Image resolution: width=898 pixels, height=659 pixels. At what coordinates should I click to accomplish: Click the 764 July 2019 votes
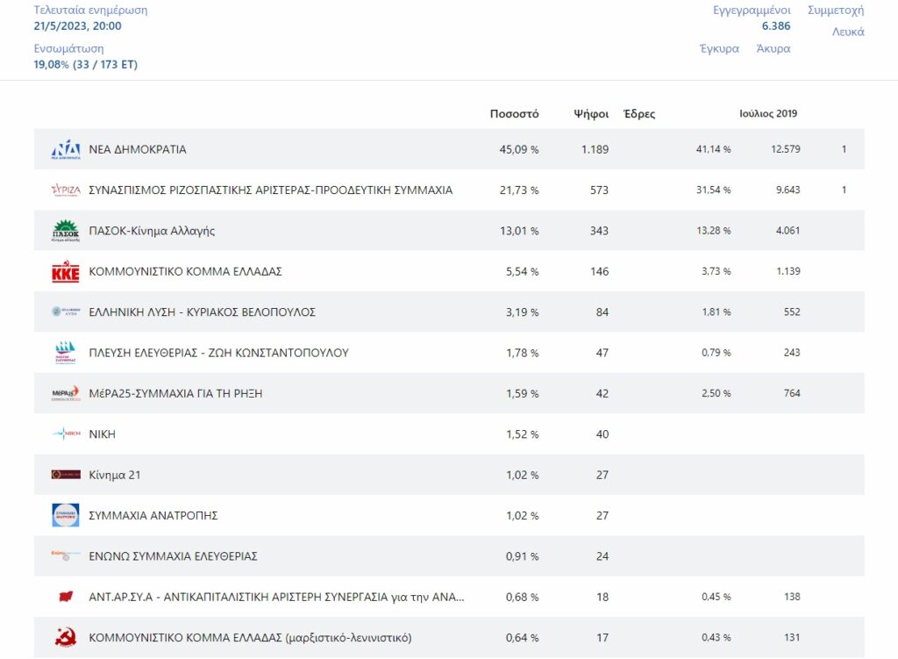pyautogui.click(x=792, y=393)
